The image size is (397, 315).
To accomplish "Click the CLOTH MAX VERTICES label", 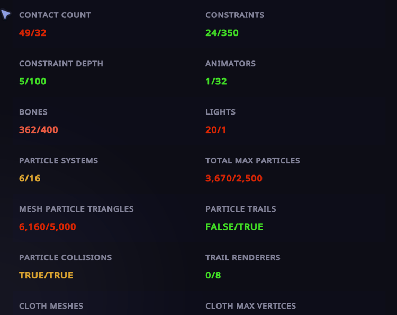I will [251, 306].
